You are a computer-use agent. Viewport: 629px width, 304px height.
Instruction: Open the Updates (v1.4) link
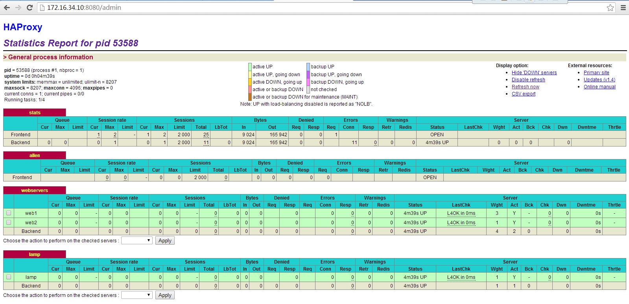(x=599, y=80)
